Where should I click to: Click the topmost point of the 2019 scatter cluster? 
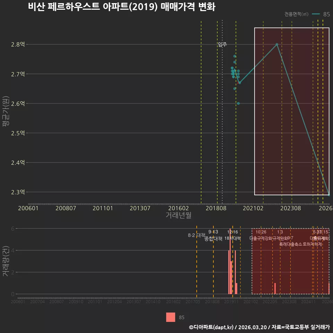click(235, 56)
